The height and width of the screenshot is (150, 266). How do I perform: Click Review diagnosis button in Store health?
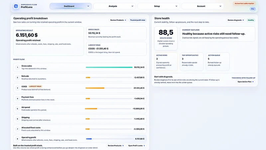[x=236, y=20]
